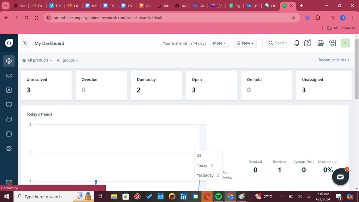This screenshot has height=202, width=359.
Task: Open the Tickets icon in sidebar
Action: tap(9, 76)
